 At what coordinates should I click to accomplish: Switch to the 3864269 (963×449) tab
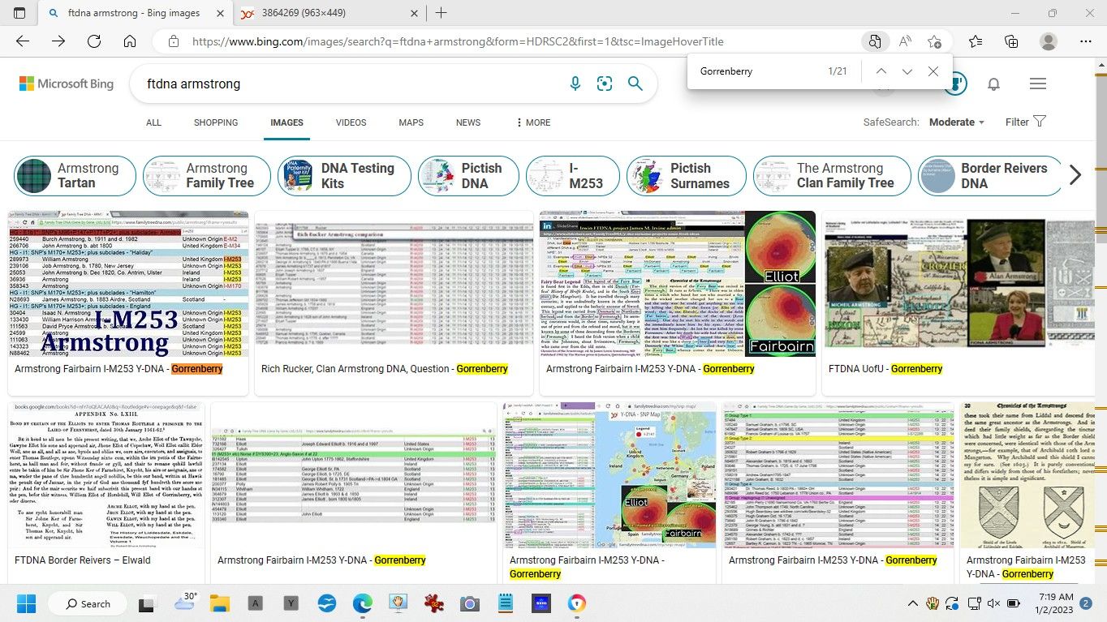(330, 13)
